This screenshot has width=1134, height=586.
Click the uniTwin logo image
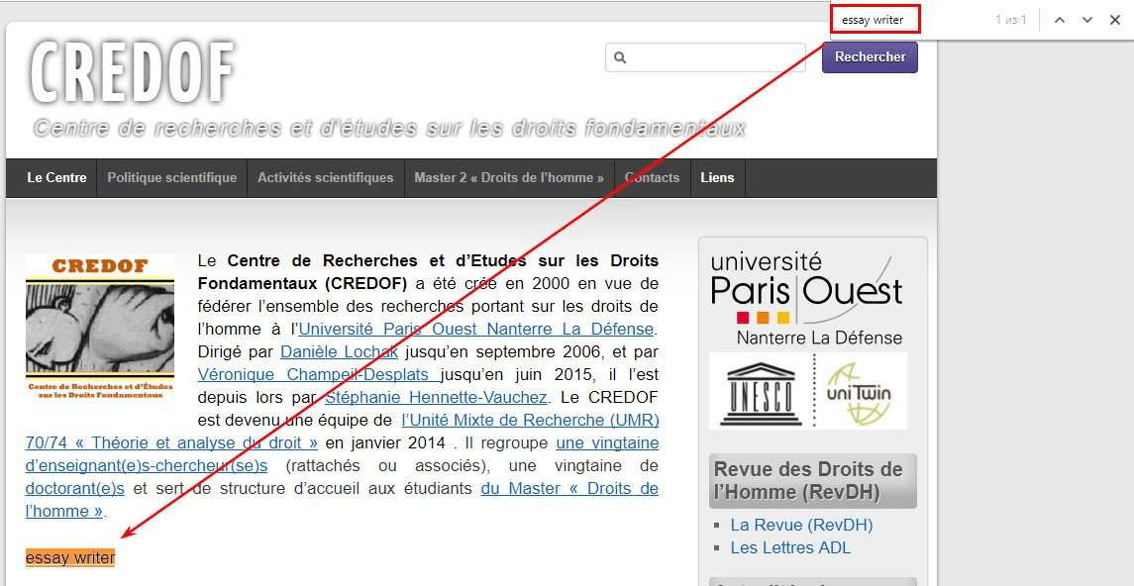(x=860, y=392)
